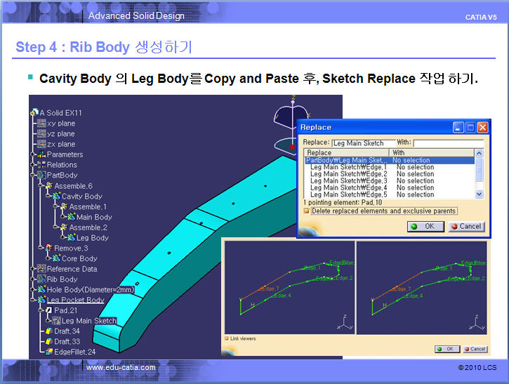Click the Leg Main Sketch icon in tree
509x384 pixels.
tap(57, 321)
